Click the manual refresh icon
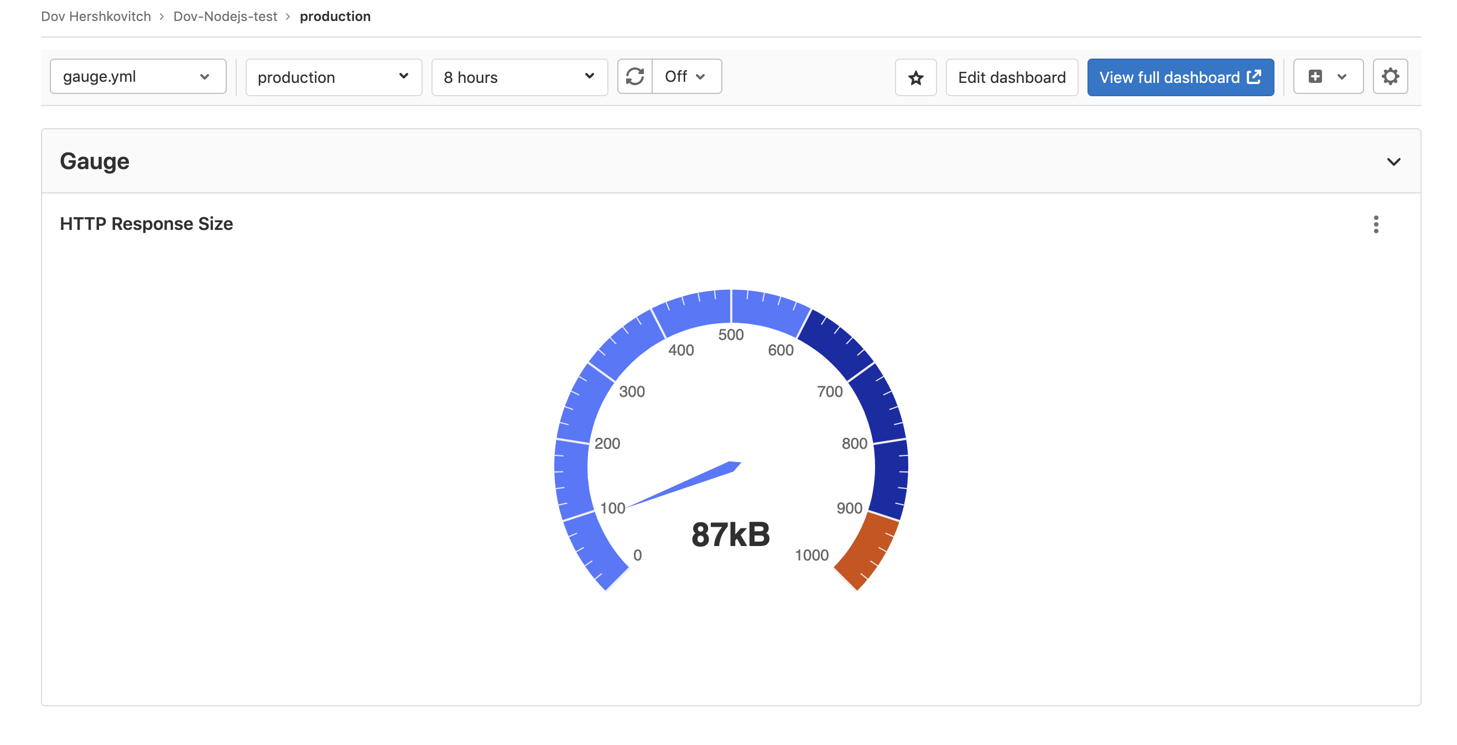The image size is (1457, 745). (x=635, y=77)
